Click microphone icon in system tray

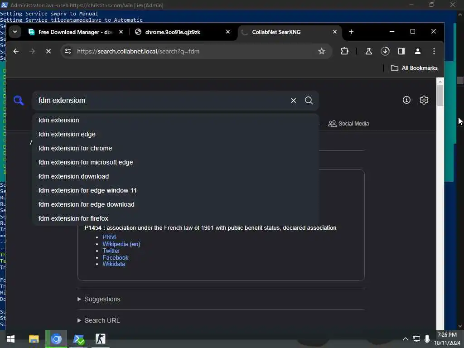point(427,339)
